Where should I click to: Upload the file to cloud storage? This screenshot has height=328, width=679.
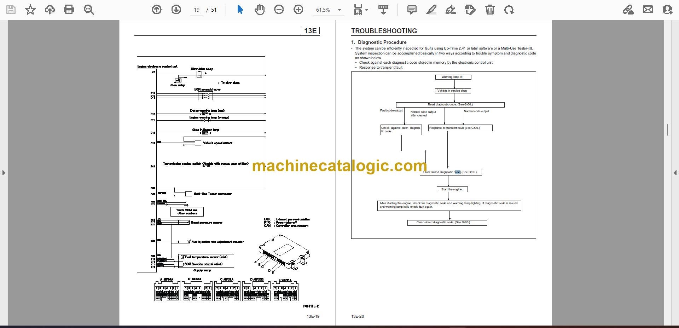[50, 10]
